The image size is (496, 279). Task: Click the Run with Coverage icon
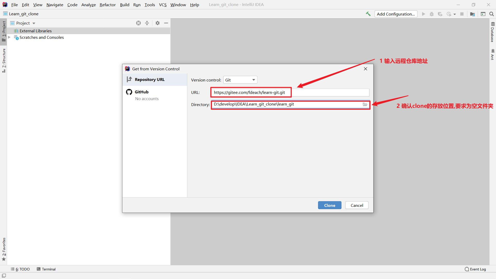point(440,14)
